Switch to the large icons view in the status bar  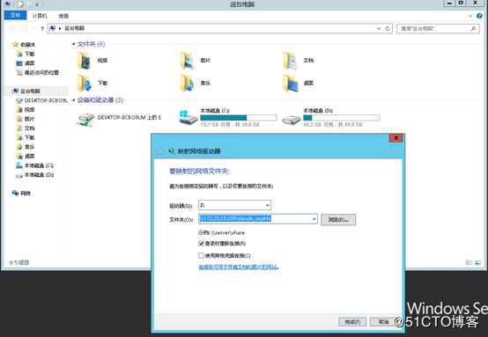[477, 263]
